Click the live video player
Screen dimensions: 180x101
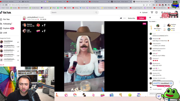84,56
